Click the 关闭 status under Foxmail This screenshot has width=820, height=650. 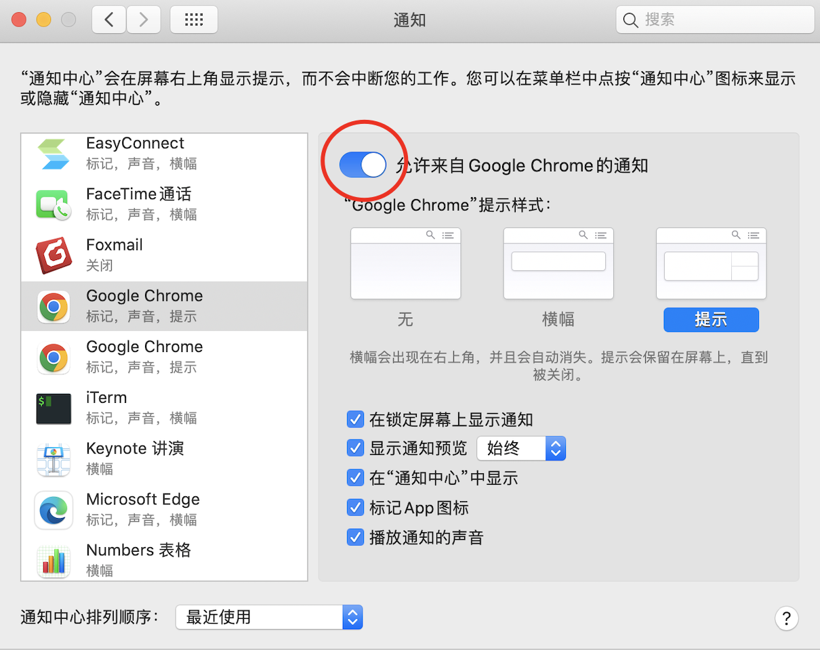point(100,265)
